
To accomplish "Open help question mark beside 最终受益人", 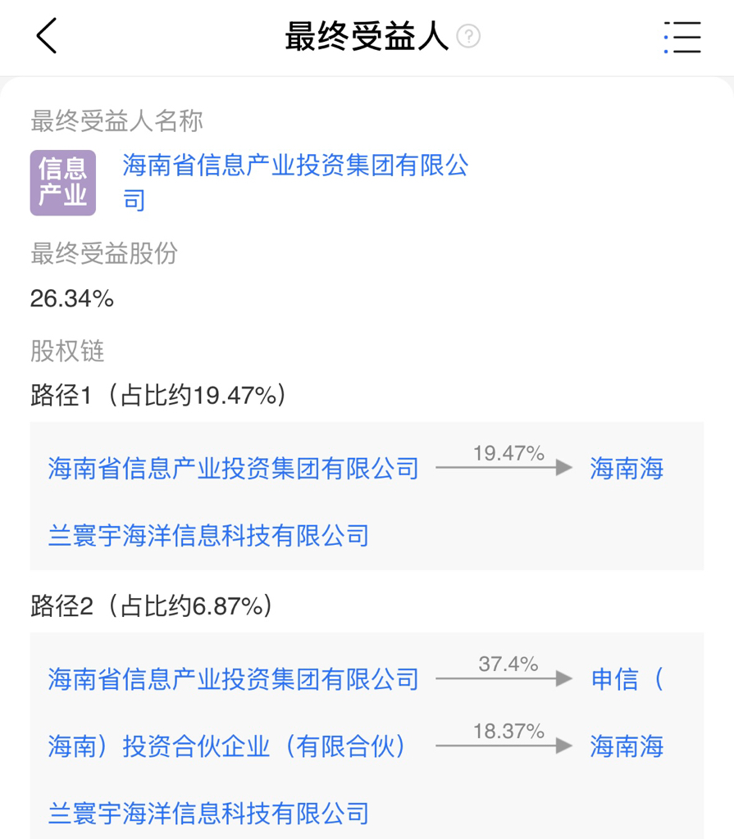I will 468,37.
